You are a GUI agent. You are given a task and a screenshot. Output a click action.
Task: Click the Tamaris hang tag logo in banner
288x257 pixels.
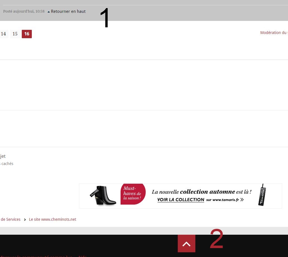coord(262,195)
